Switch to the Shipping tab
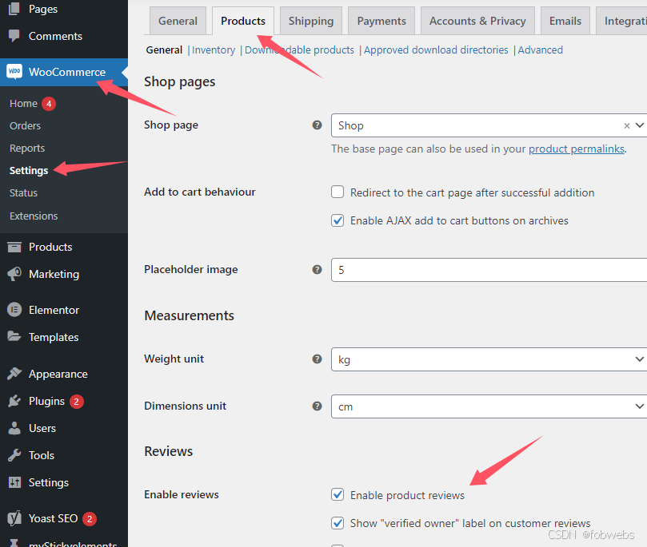The width and height of the screenshot is (647, 547). coord(311,21)
